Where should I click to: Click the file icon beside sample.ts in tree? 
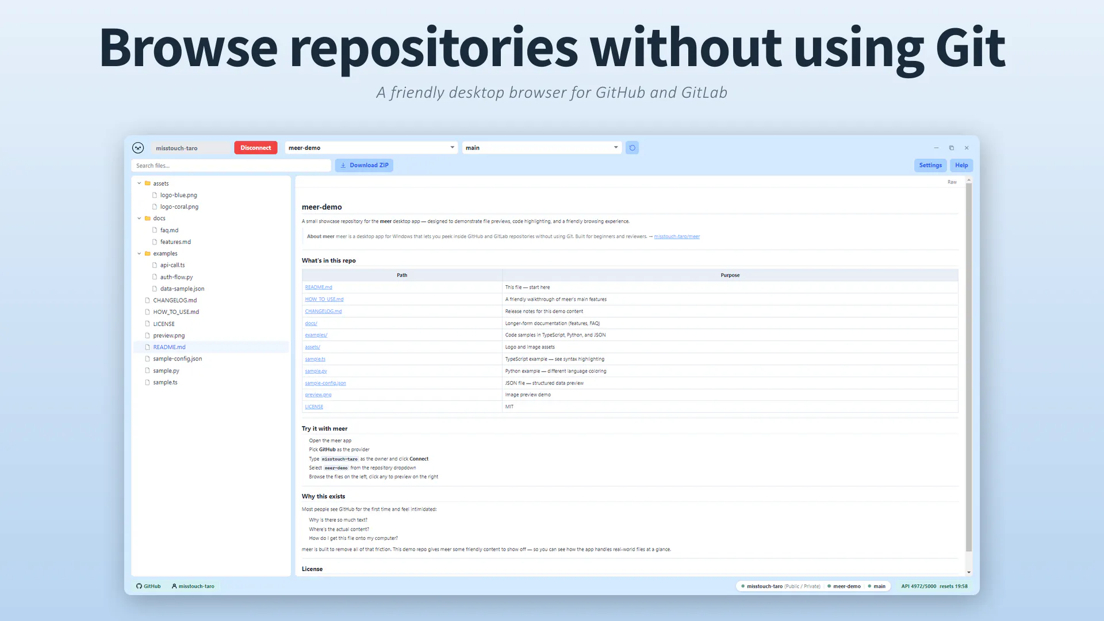click(148, 382)
